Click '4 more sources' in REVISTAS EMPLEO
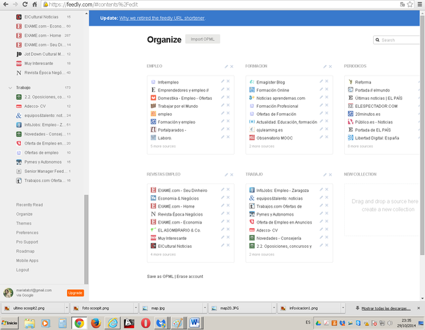 coord(163,254)
